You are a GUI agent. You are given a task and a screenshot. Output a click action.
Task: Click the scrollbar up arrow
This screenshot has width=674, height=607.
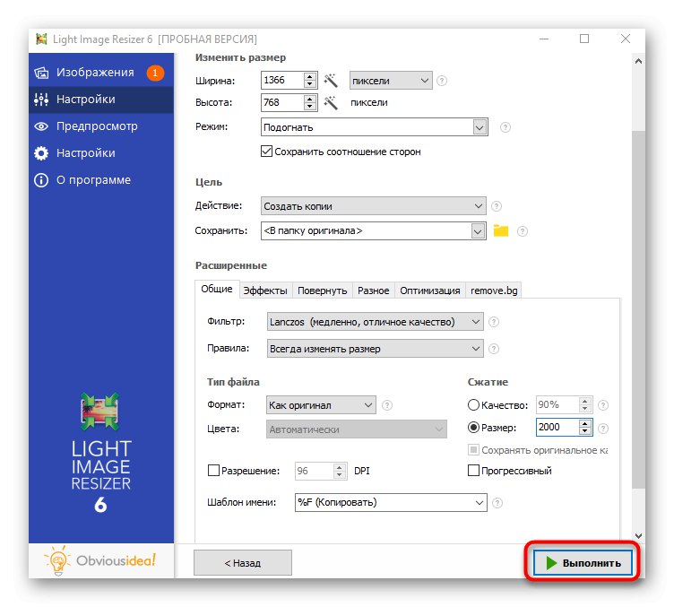pyautogui.click(x=638, y=62)
